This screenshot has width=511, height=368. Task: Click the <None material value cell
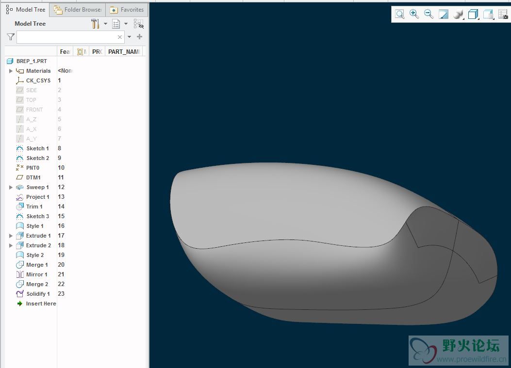[x=65, y=71]
